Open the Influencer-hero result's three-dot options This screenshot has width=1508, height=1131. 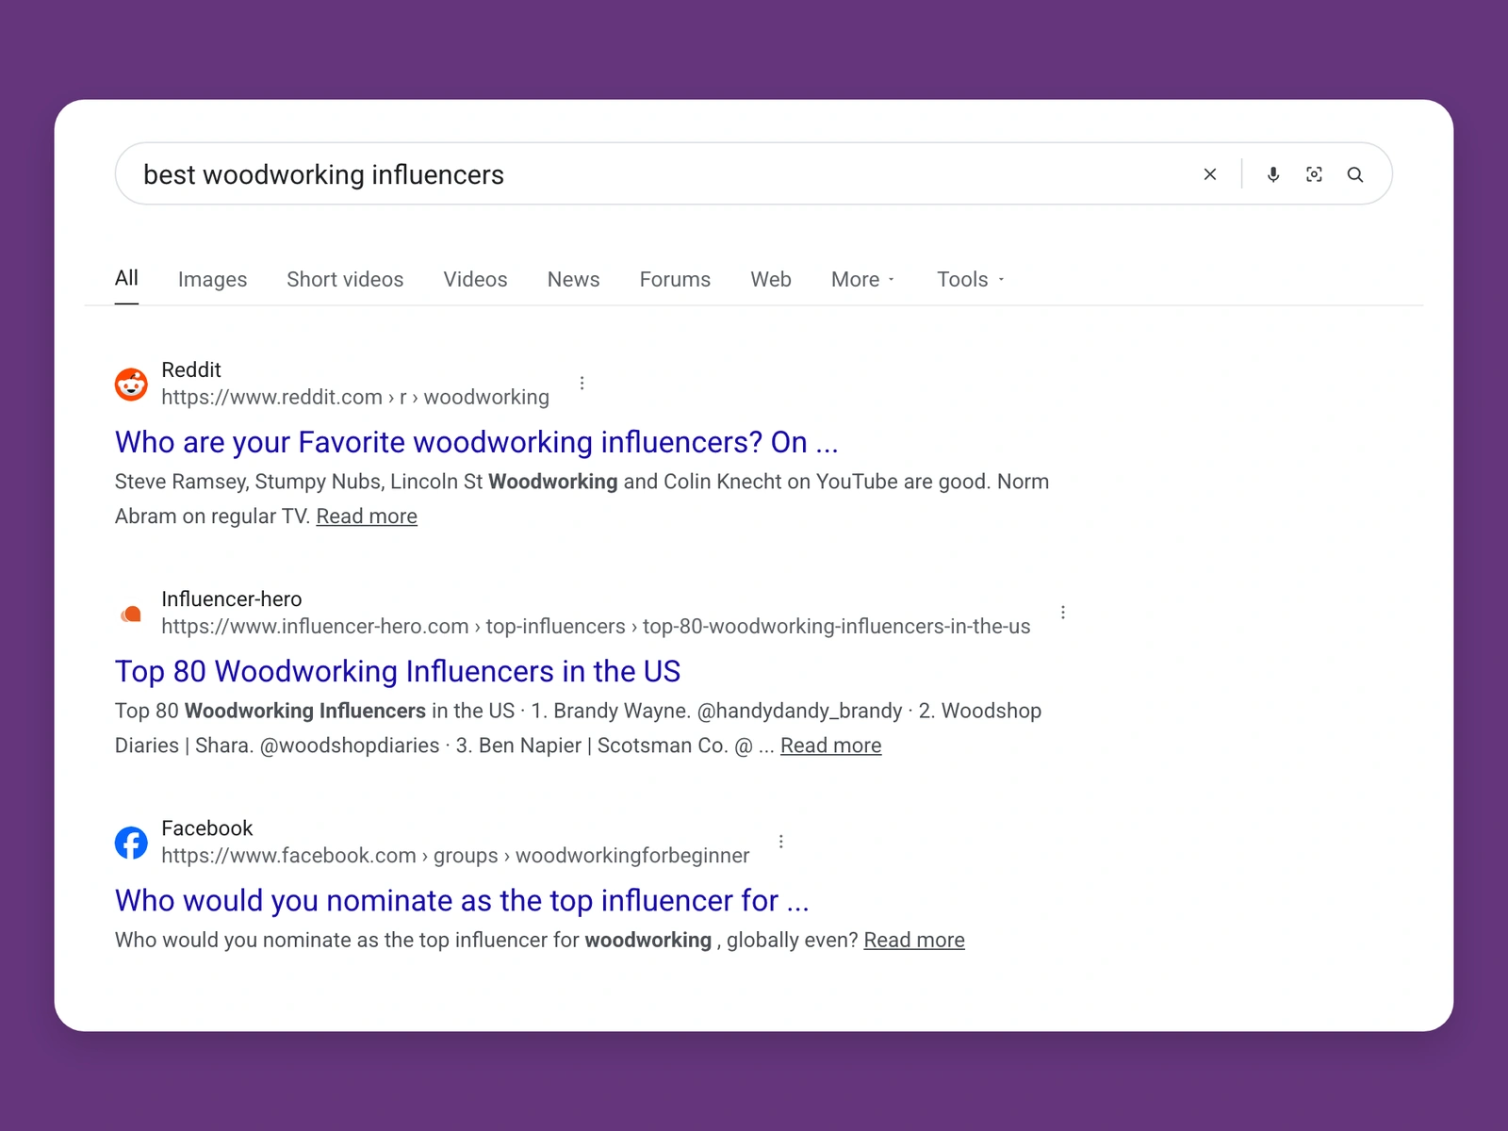(x=1063, y=612)
